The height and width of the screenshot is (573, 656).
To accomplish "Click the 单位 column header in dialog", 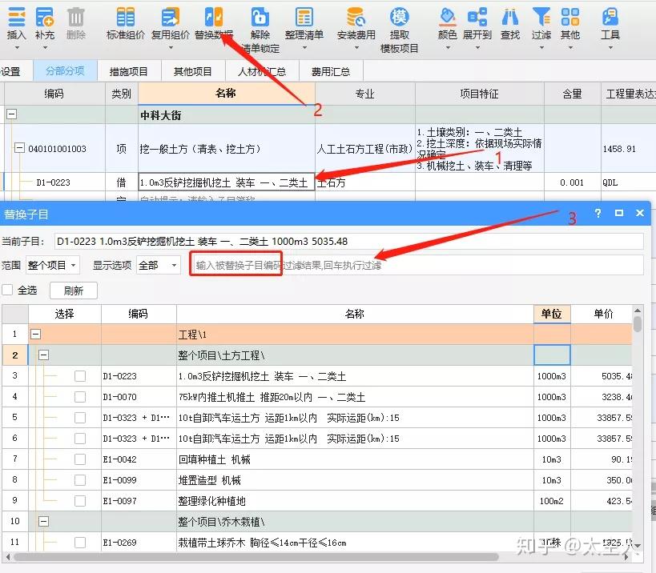I will pos(552,314).
